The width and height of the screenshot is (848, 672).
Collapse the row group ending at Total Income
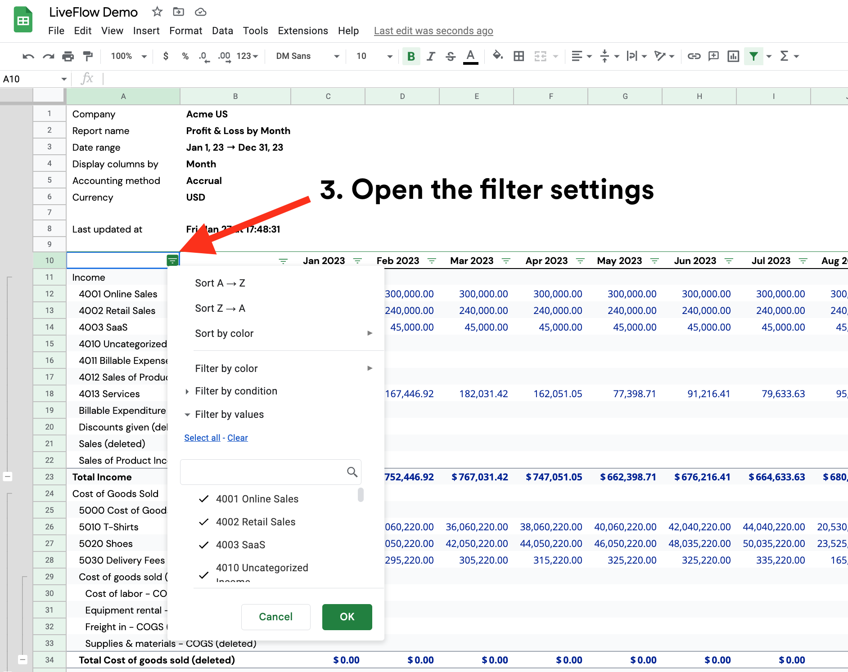point(8,476)
